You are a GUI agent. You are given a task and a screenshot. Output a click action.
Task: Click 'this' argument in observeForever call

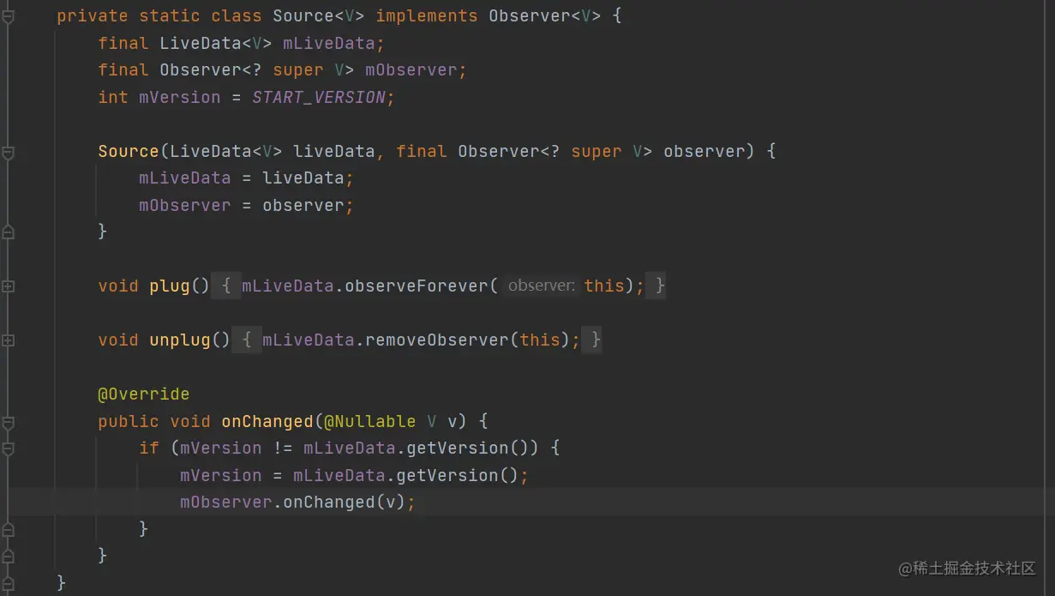click(x=605, y=286)
